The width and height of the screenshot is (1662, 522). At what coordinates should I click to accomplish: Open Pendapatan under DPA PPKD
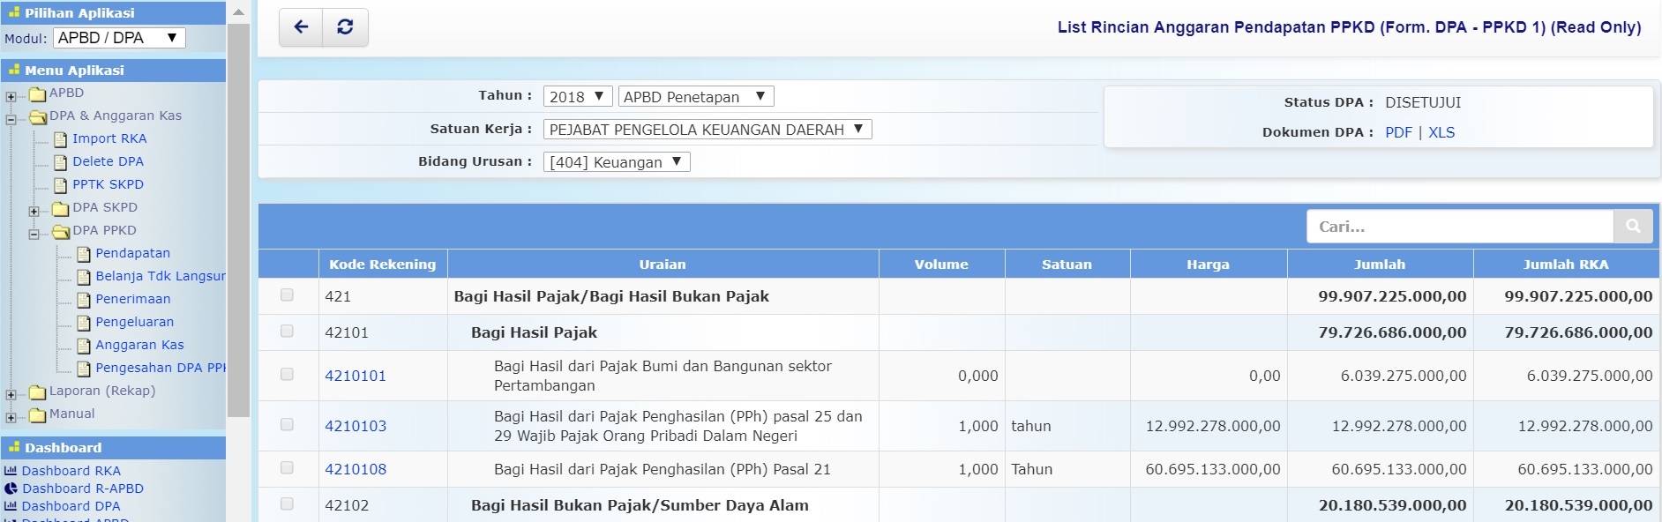132,253
